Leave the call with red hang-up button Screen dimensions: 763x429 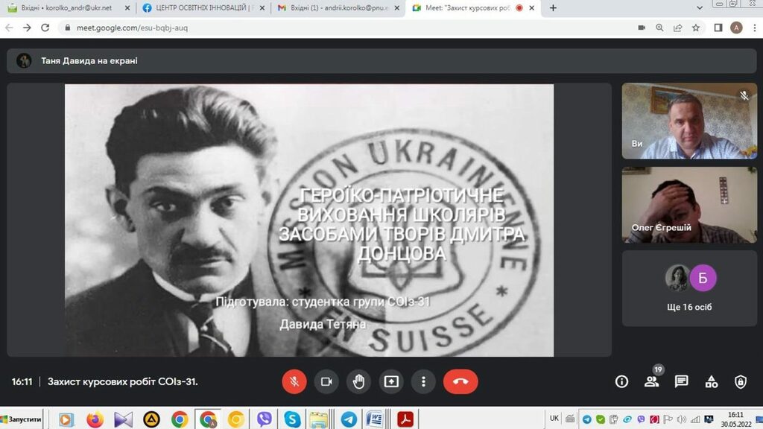[x=460, y=381]
